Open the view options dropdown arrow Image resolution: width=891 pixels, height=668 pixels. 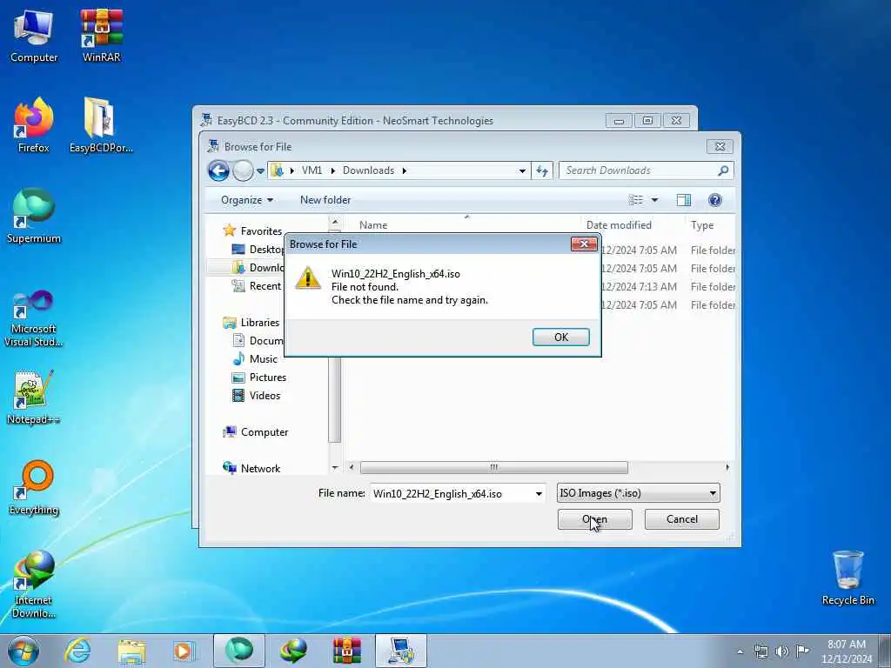pyautogui.click(x=654, y=200)
